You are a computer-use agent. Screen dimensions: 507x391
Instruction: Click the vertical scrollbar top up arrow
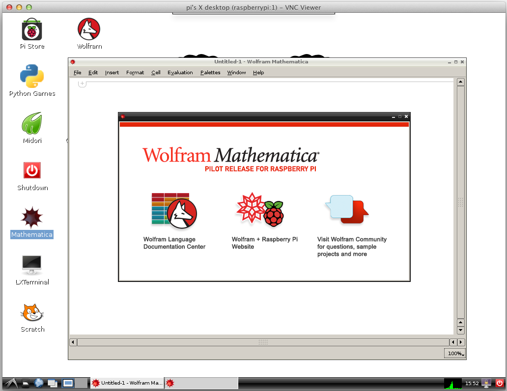point(461,82)
